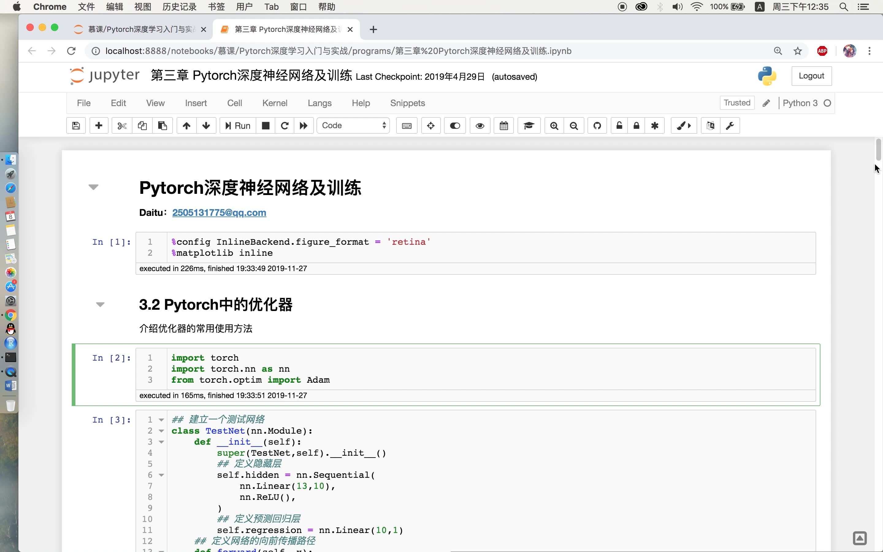Insert a new cell below

(98, 125)
